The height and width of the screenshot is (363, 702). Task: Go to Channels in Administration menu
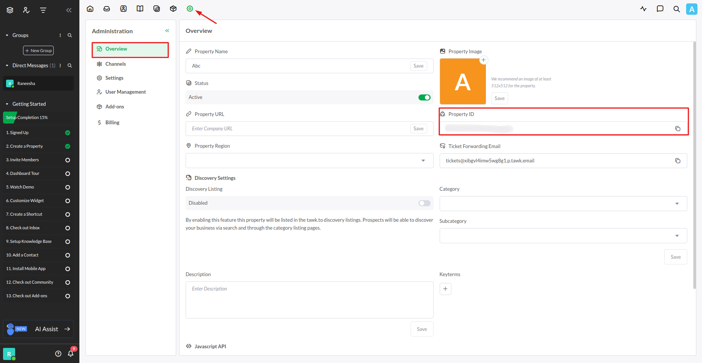click(115, 64)
